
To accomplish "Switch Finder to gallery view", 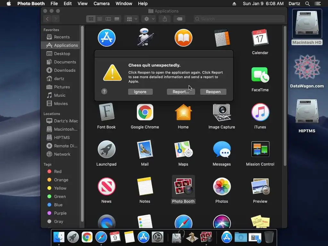I will pyautogui.click(x=117, y=19).
